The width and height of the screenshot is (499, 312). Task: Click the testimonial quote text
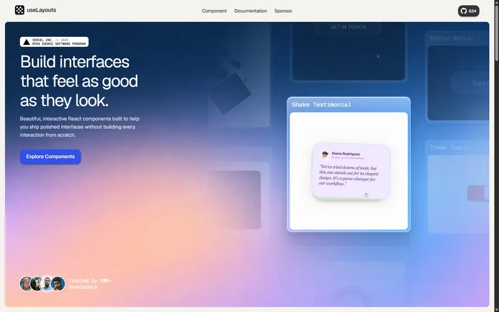click(349, 175)
